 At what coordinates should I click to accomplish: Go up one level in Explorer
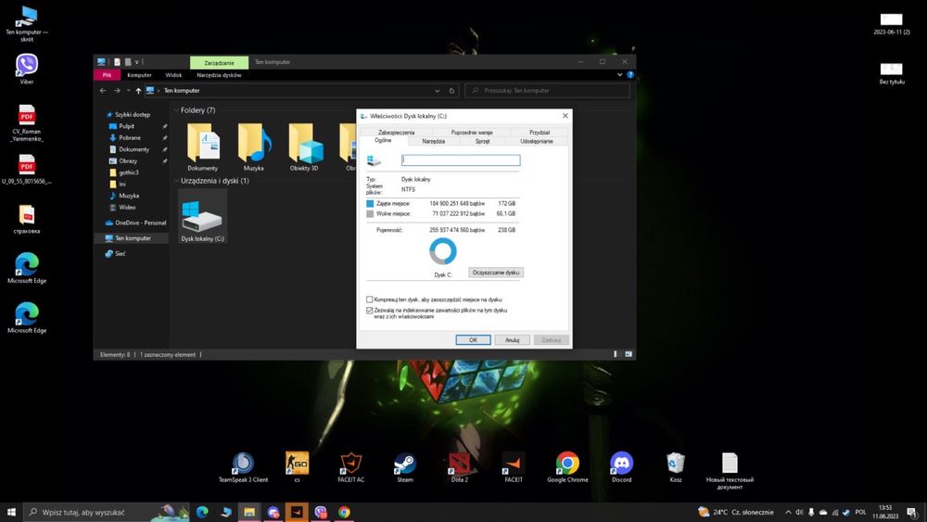(138, 91)
